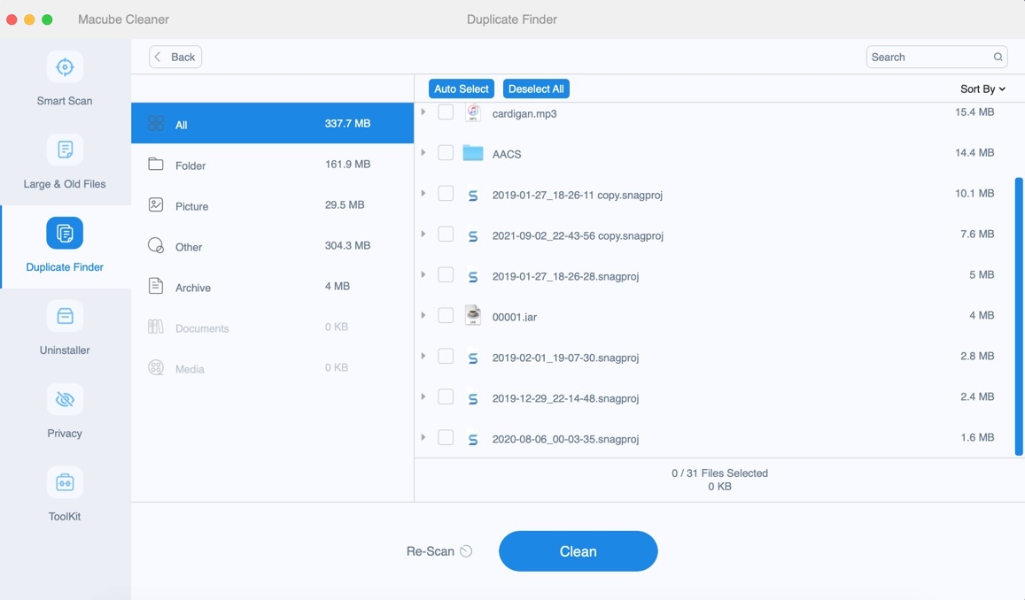This screenshot has width=1025, height=600.
Task: Focus the Search input field
Action: click(x=936, y=57)
